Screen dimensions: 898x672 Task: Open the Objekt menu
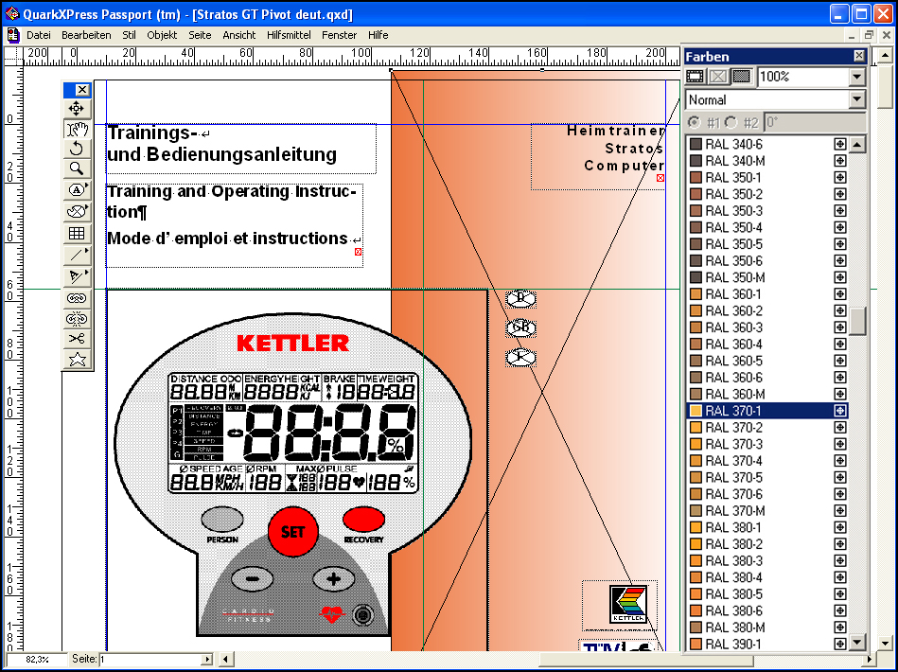click(x=162, y=35)
